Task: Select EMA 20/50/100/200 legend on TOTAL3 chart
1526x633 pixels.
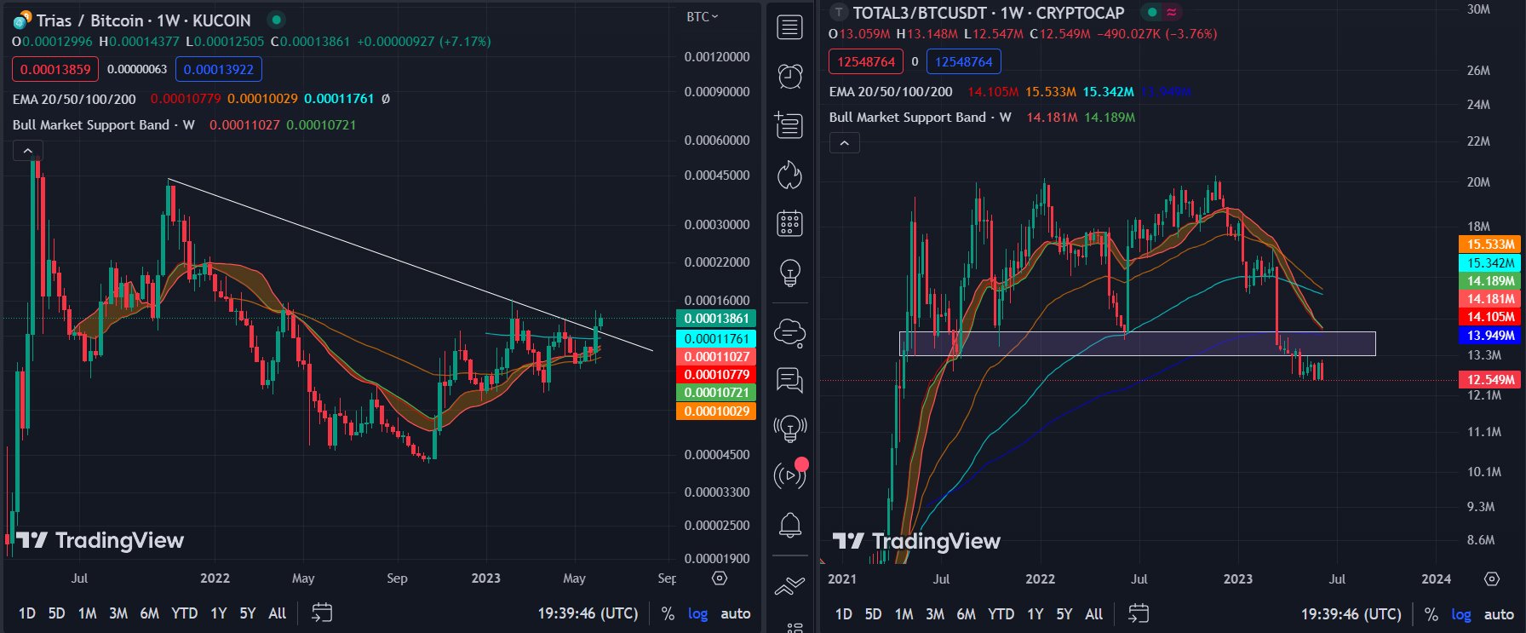Action: (891, 91)
